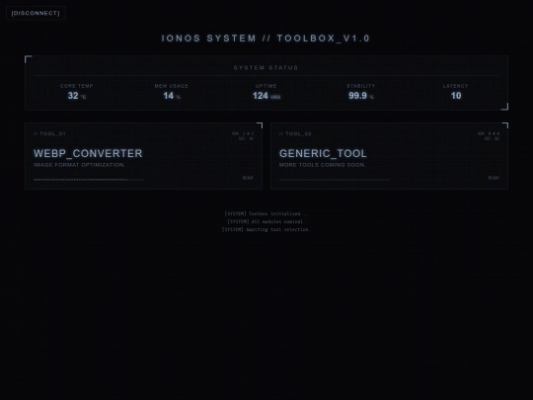Click log line "All modules nominal."
Screen dimensions: 533x400
tap(266, 221)
